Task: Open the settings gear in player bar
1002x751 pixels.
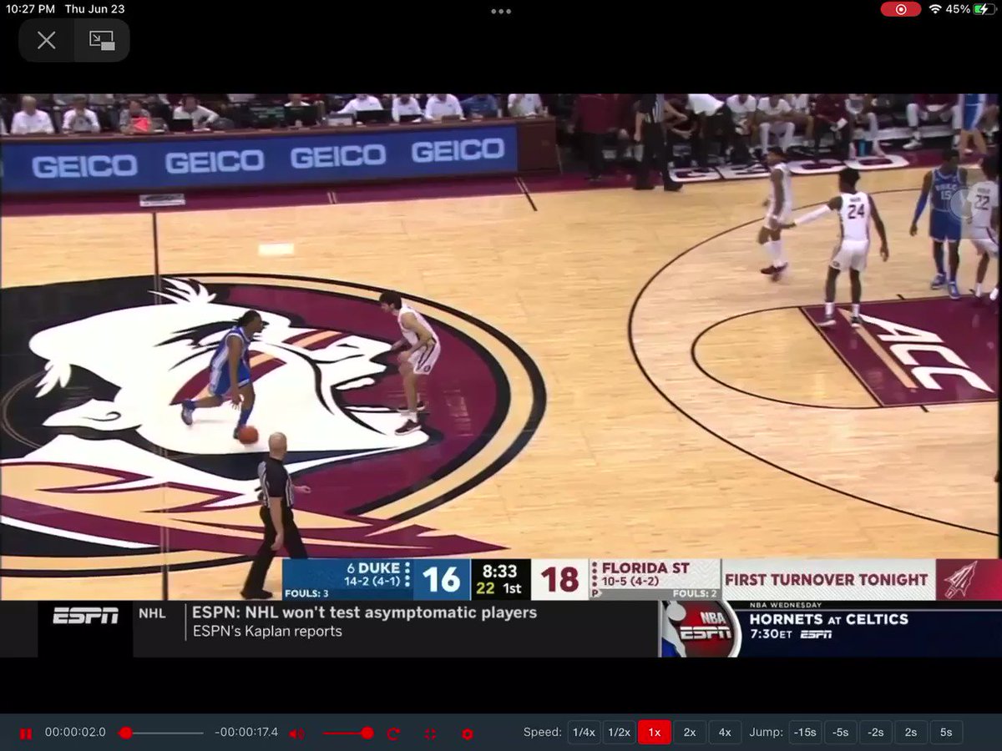Action: (x=467, y=733)
